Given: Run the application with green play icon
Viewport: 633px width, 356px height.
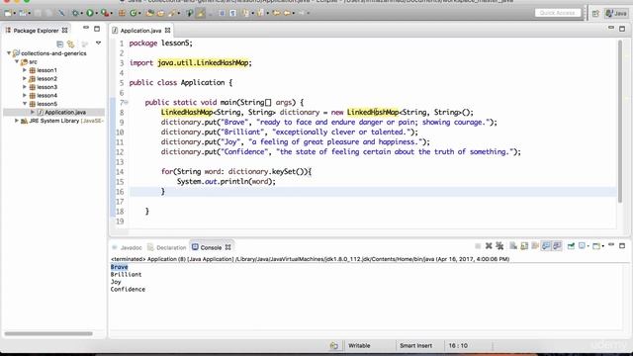Looking at the screenshot, I should tap(90, 13).
